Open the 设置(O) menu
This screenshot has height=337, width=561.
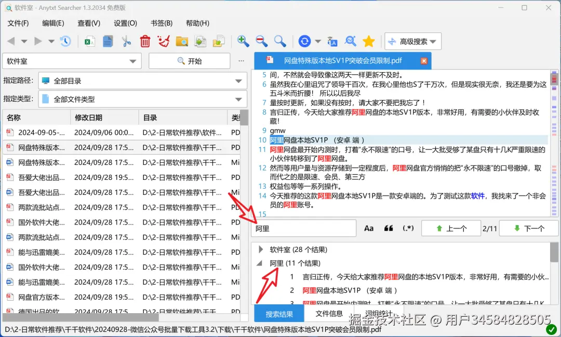point(125,23)
